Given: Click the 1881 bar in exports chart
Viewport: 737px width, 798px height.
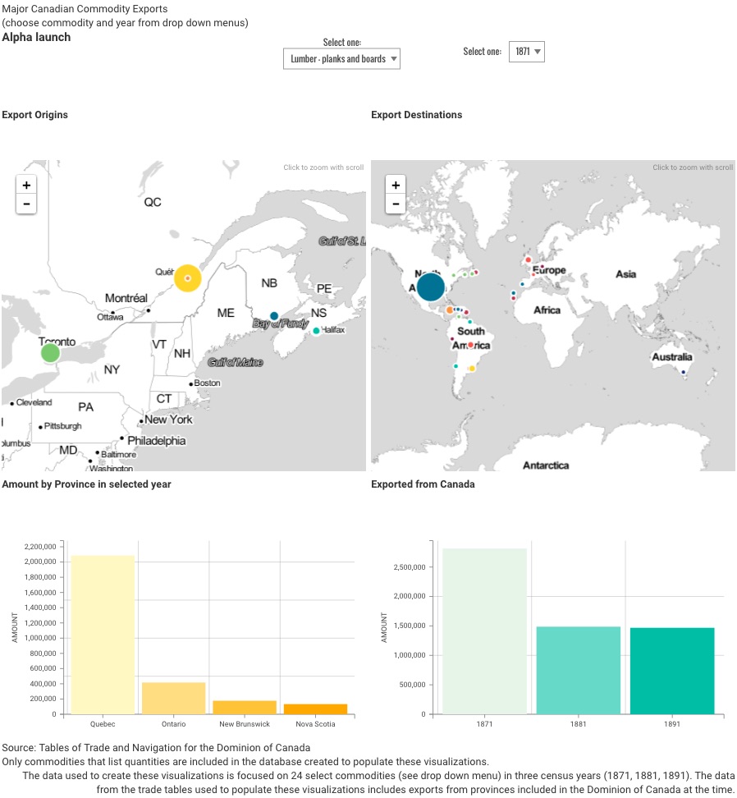Looking at the screenshot, I should 578,669.
